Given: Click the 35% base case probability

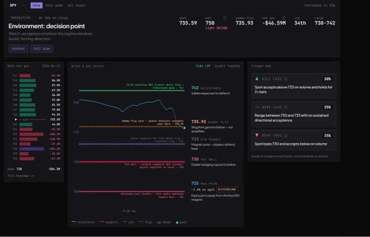Looking at the screenshot, I should click(x=328, y=107).
